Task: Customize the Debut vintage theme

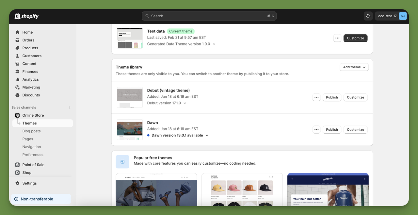Action: [356, 97]
